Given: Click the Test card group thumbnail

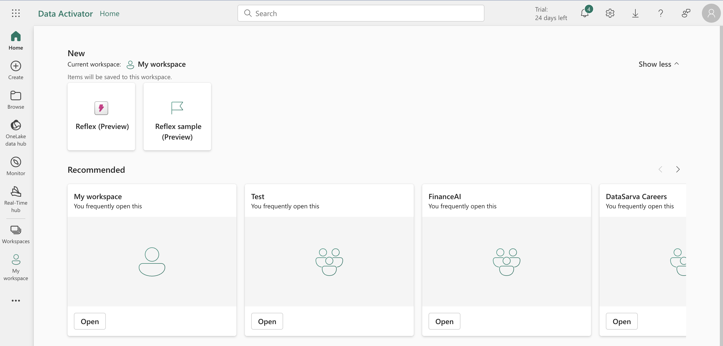Looking at the screenshot, I should coord(329,262).
